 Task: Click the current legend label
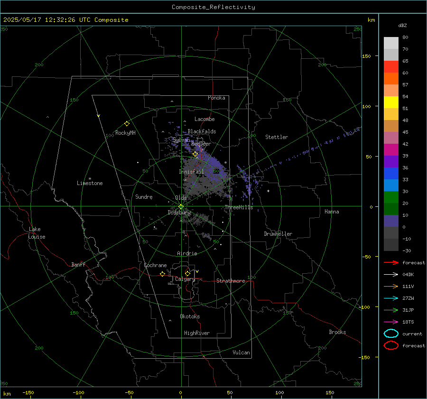tap(412, 334)
